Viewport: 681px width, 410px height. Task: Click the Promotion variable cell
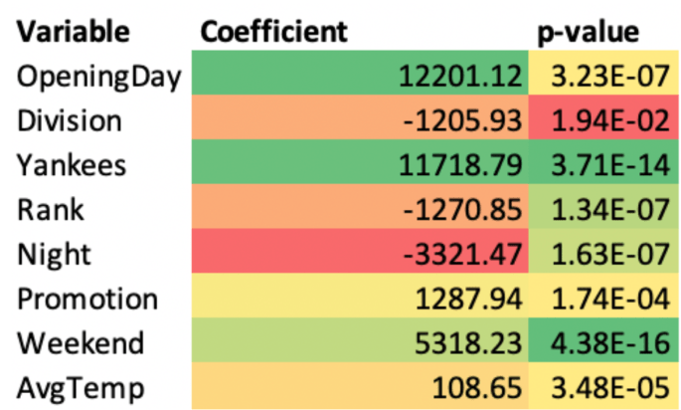87,300
